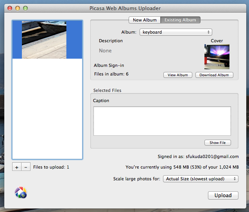Image resolution: width=249 pixels, height=212 pixels.
Task: Click the 'Files in album: 6' text
Action: pyautogui.click(x=111, y=74)
